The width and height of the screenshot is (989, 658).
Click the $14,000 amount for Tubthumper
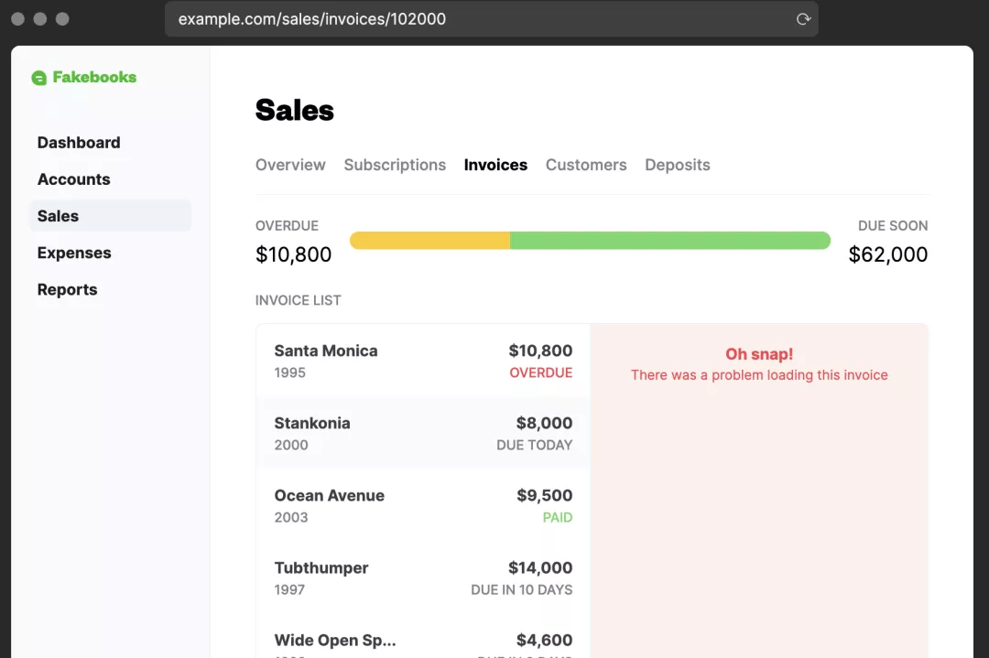coord(540,568)
